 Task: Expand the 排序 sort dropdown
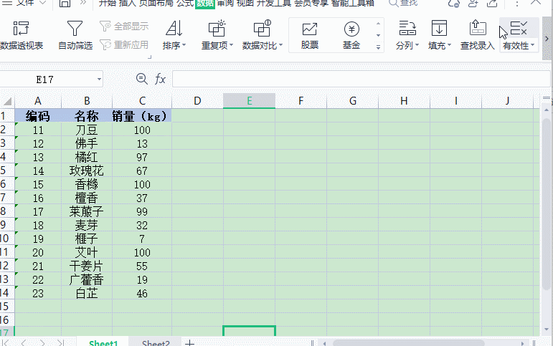(184, 46)
